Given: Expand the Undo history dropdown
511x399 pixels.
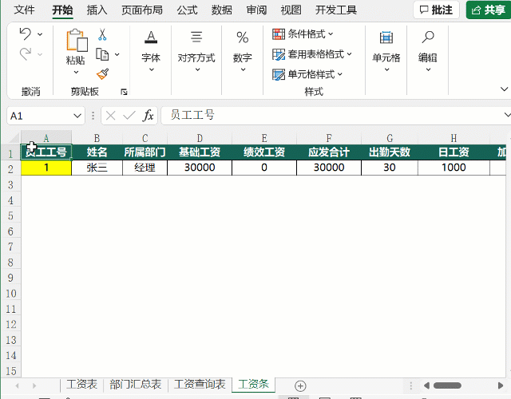Looking at the screenshot, I should tap(40, 34).
